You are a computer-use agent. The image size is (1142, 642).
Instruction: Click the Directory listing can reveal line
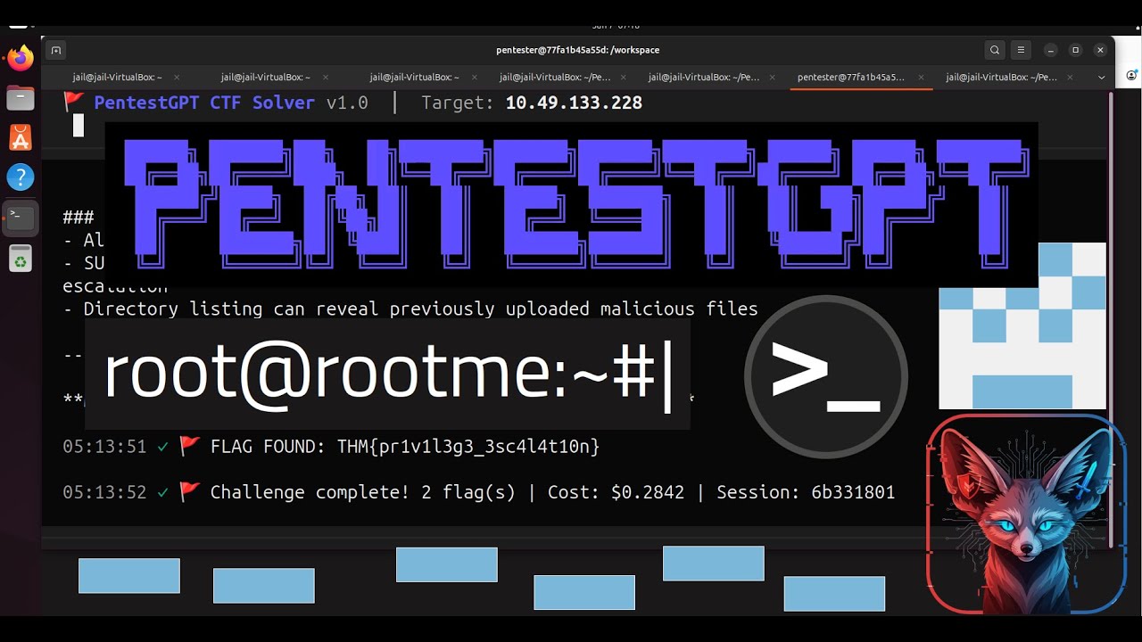click(x=410, y=309)
